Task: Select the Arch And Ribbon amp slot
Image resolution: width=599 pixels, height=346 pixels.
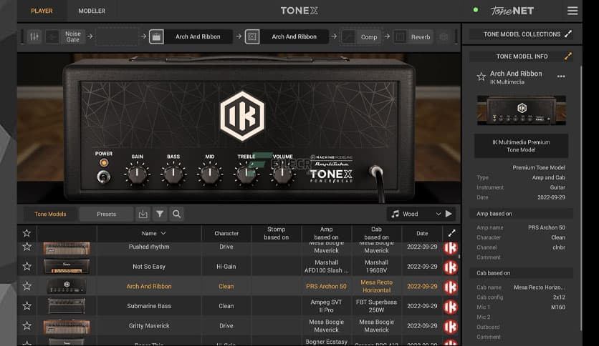Action: tap(198, 36)
